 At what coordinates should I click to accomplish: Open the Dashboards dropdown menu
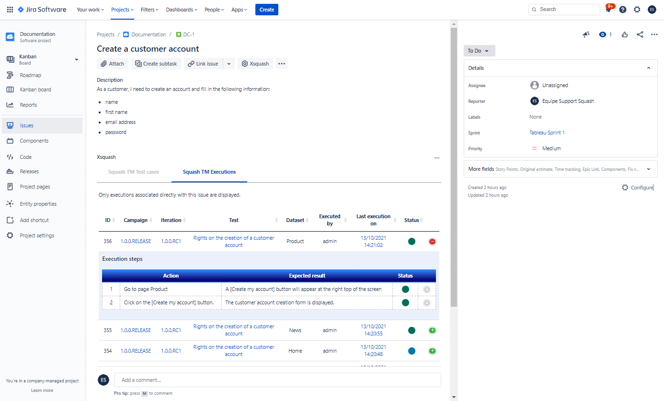click(182, 10)
